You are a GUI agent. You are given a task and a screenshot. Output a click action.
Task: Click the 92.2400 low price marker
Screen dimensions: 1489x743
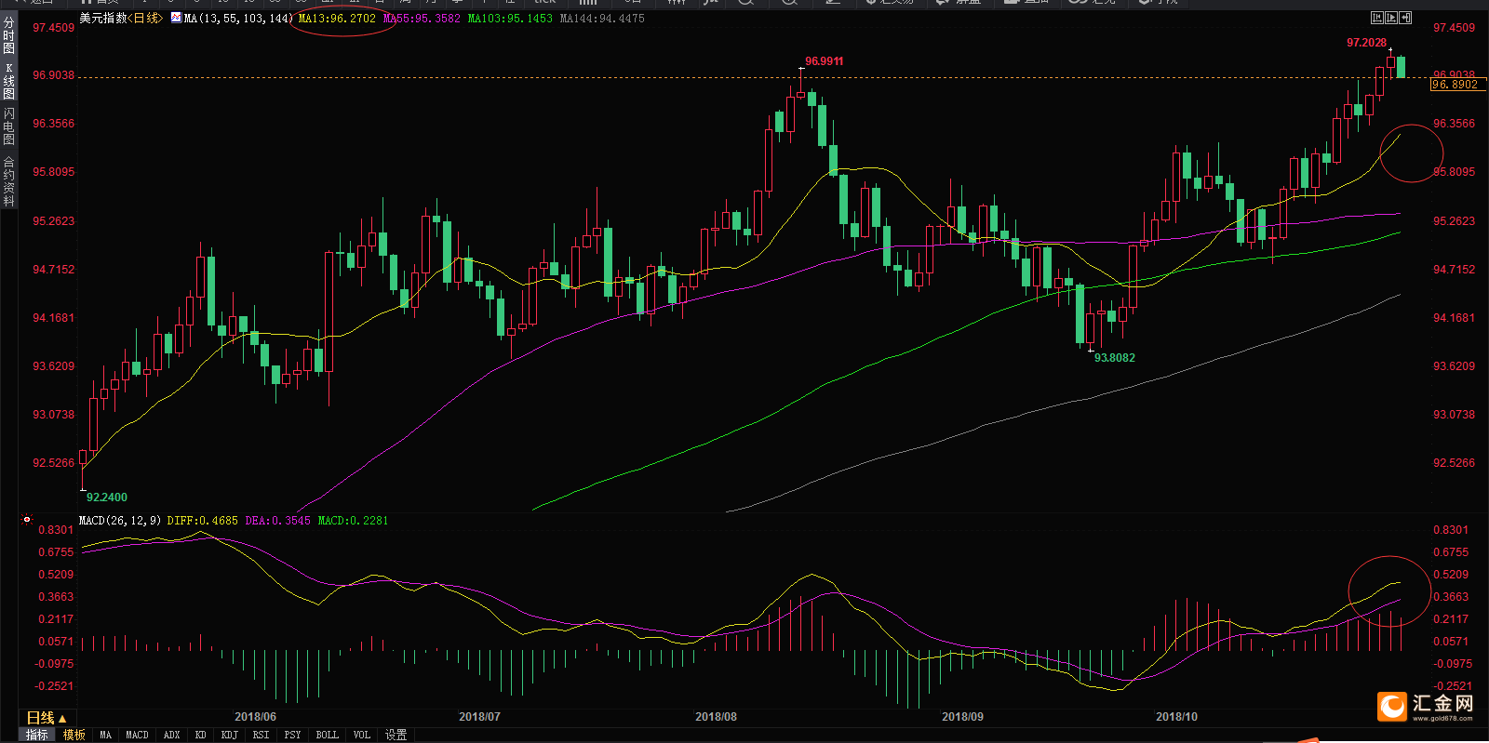point(107,498)
